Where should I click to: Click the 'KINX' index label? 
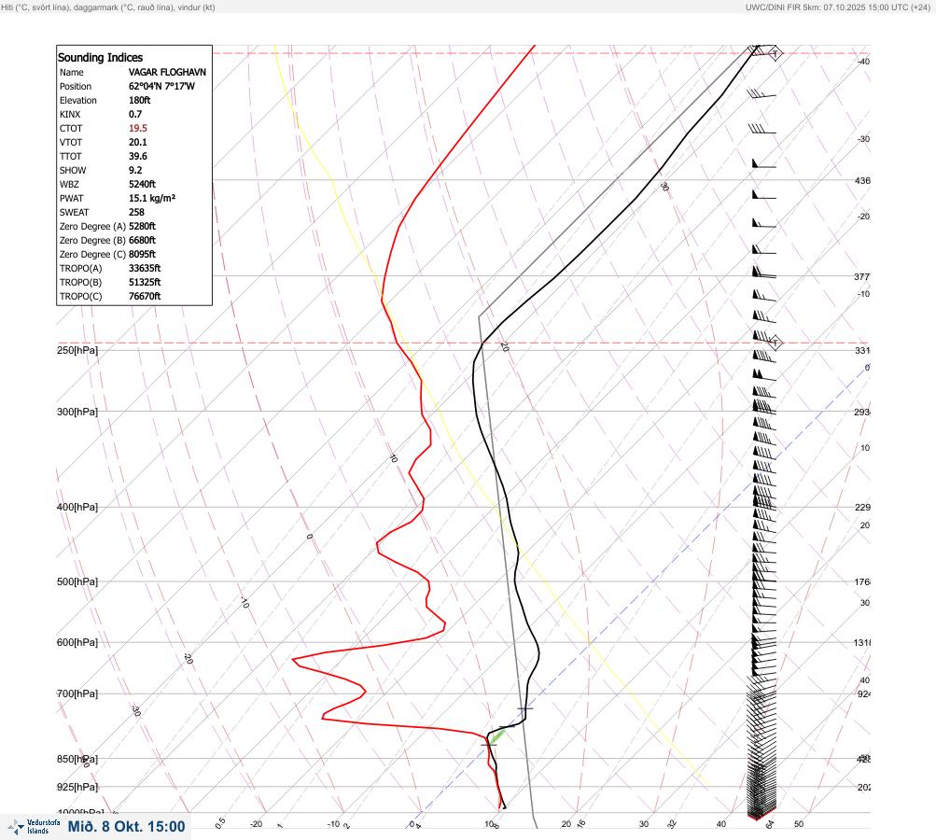click(x=70, y=114)
